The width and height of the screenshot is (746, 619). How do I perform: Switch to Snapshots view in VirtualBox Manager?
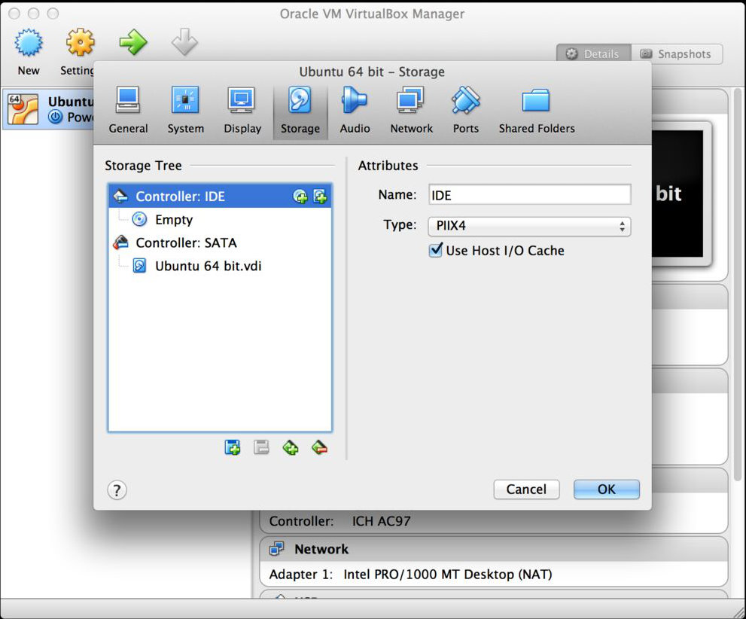pyautogui.click(x=677, y=53)
